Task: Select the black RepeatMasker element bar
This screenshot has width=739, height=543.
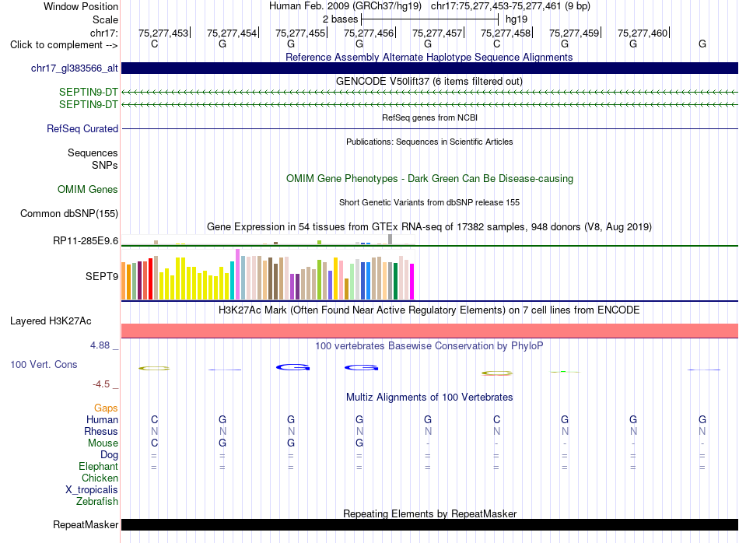Action: [429, 524]
